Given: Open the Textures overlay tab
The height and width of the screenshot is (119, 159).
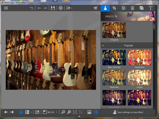Looking at the screenshot, I should click(142, 8).
